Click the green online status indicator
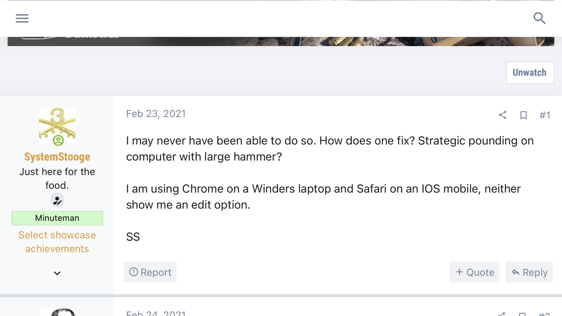The height and width of the screenshot is (316, 562). [x=58, y=140]
